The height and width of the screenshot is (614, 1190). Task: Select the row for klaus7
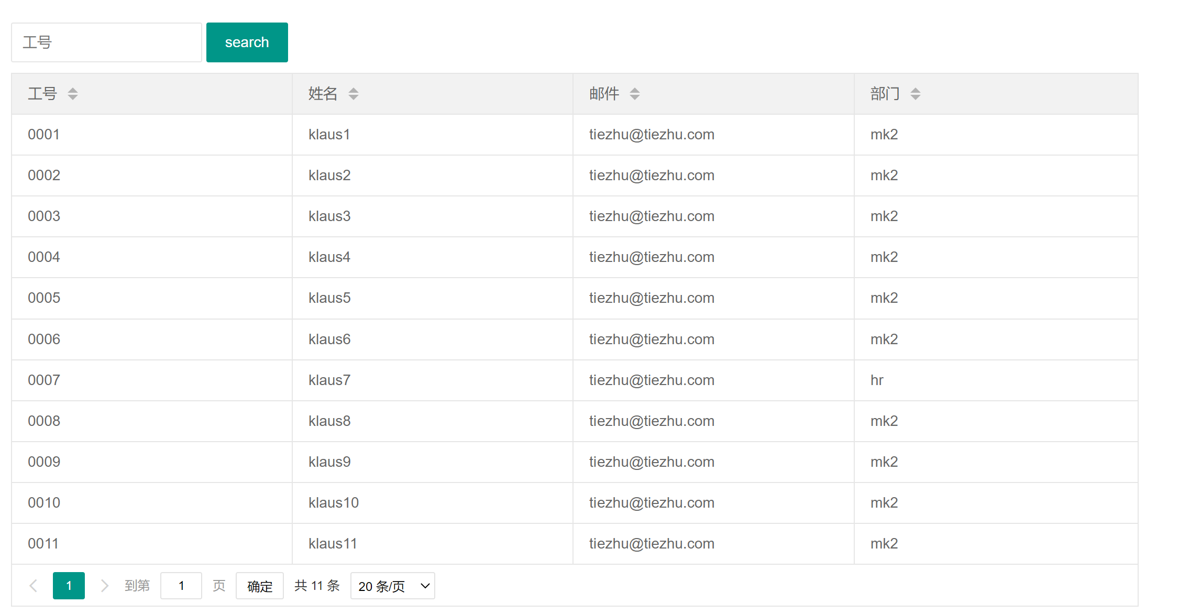[x=329, y=380]
